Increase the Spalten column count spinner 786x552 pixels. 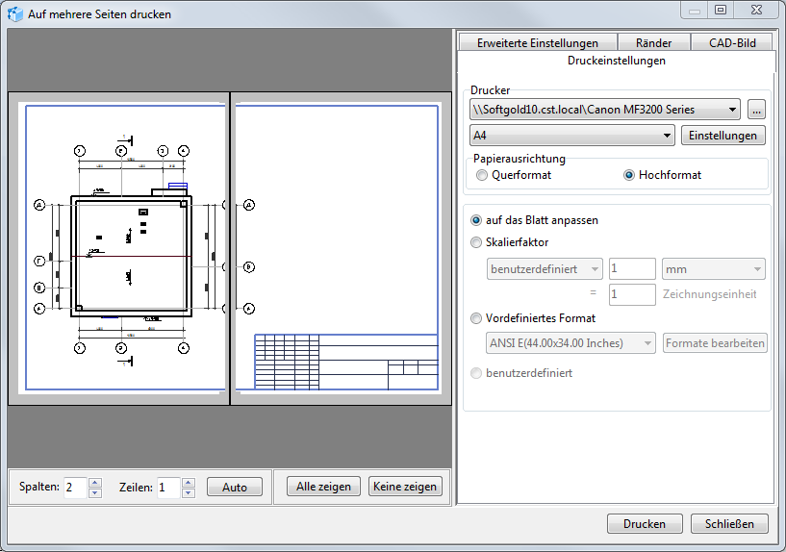click(x=94, y=482)
